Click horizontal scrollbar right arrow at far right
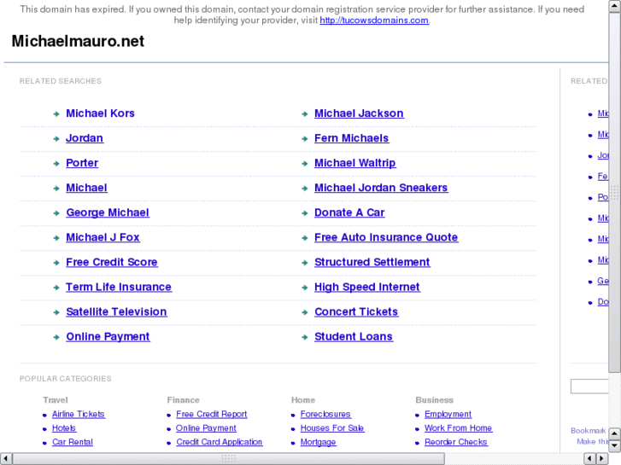The image size is (621, 465). tap(602, 459)
